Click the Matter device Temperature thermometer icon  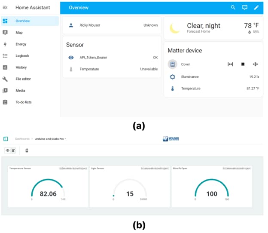click(173, 89)
